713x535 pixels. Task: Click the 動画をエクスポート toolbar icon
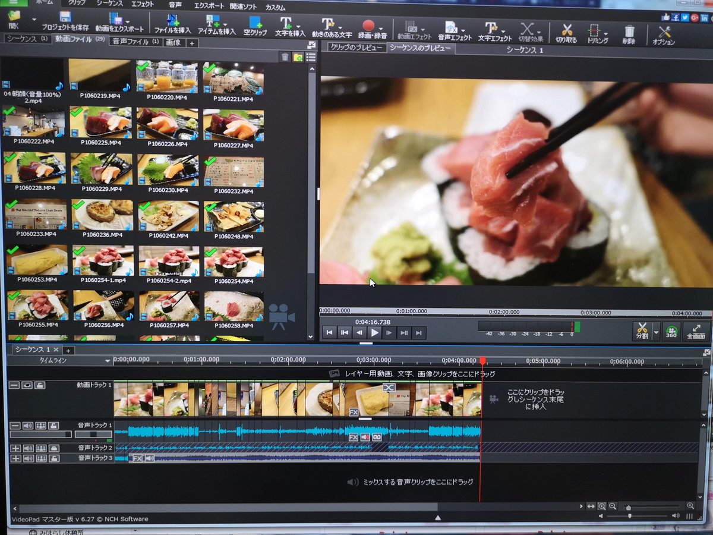(x=117, y=19)
